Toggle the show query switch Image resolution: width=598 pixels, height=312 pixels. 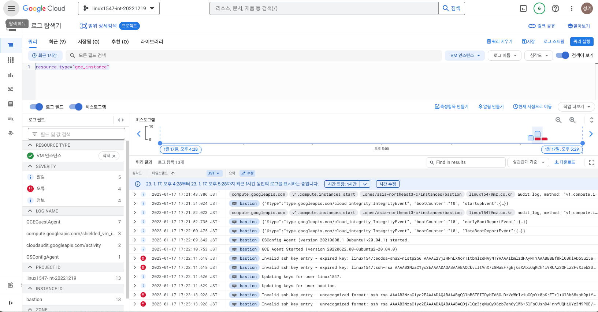(562, 55)
